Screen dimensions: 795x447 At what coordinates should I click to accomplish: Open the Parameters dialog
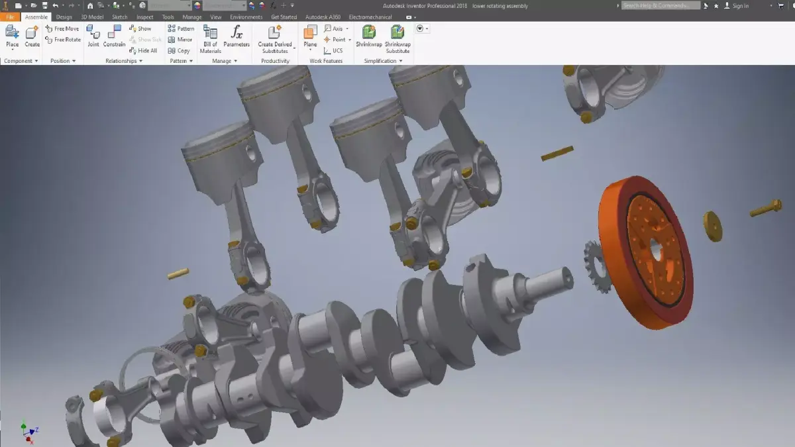[236, 37]
